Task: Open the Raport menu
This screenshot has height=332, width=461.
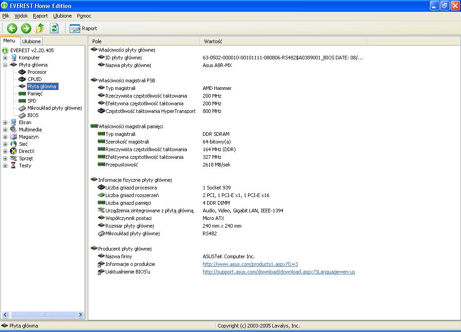Action: [x=40, y=16]
